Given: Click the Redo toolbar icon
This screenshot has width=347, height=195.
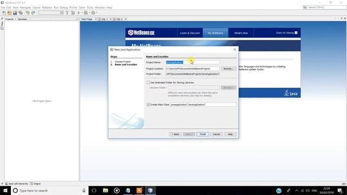Looking at the screenshot, I should pyautogui.click(x=33, y=13).
